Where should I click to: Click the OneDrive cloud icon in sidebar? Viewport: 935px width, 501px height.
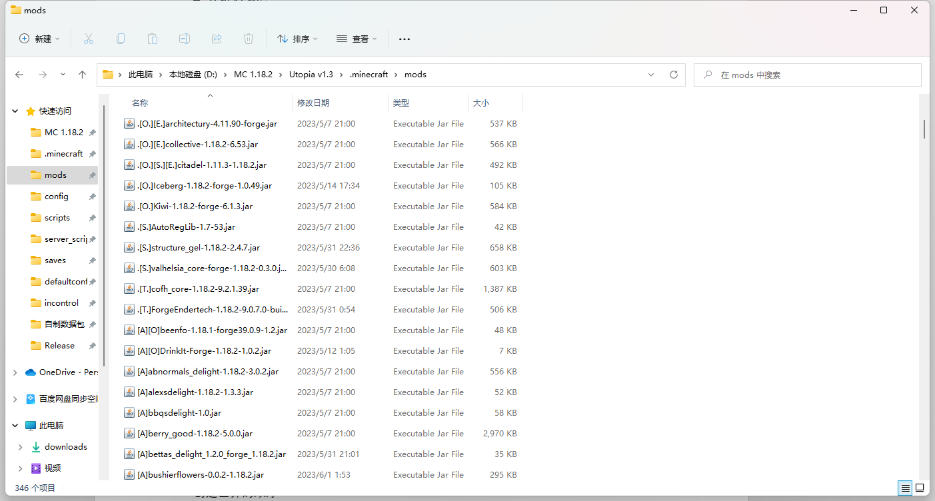pyautogui.click(x=31, y=372)
